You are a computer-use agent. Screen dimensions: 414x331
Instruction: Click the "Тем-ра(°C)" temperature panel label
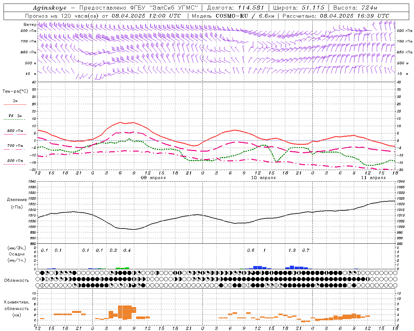click(15, 91)
